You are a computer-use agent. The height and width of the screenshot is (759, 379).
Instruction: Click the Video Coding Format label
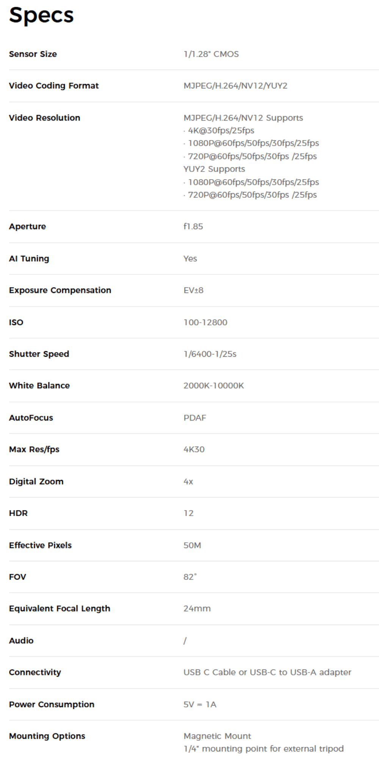tap(54, 86)
